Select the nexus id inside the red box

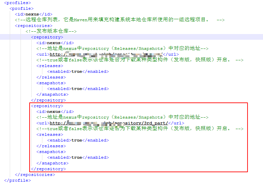54,112
